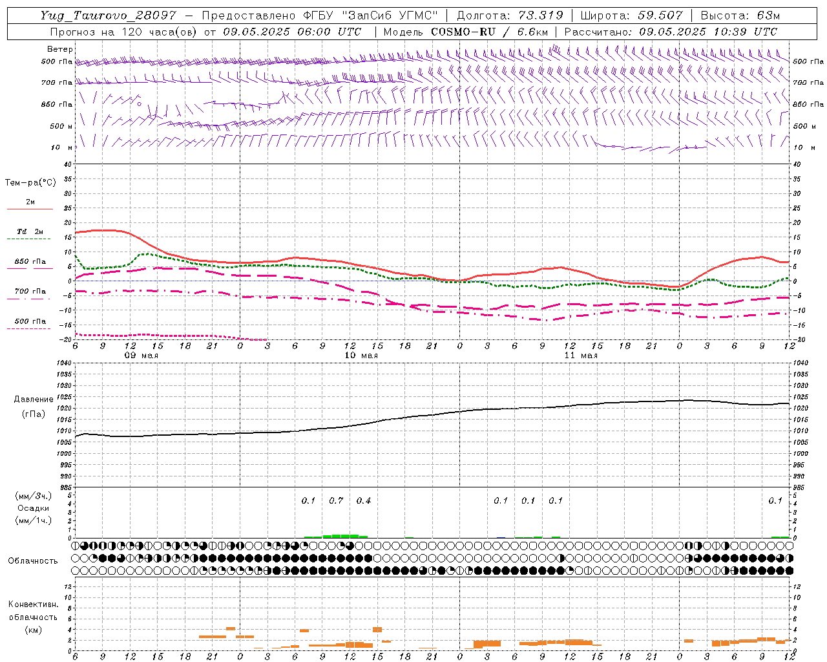827x662 pixels.
Task: Click the computed time Рассчитано: 09.05.2025 10:39 UTC
Action: [x=671, y=32]
